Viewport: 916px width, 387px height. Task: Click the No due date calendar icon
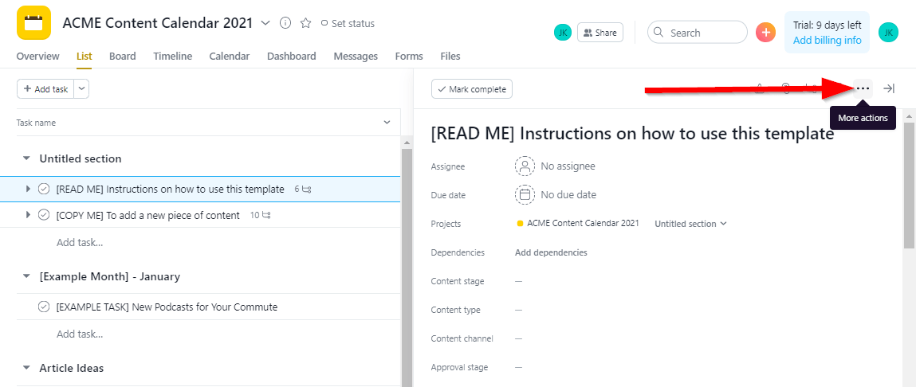pos(525,195)
